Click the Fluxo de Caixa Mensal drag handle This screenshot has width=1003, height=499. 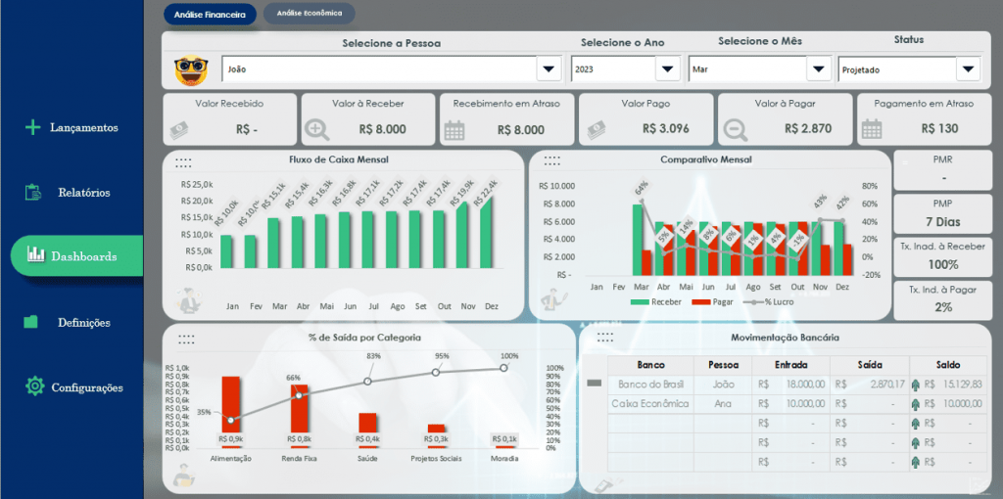click(183, 162)
